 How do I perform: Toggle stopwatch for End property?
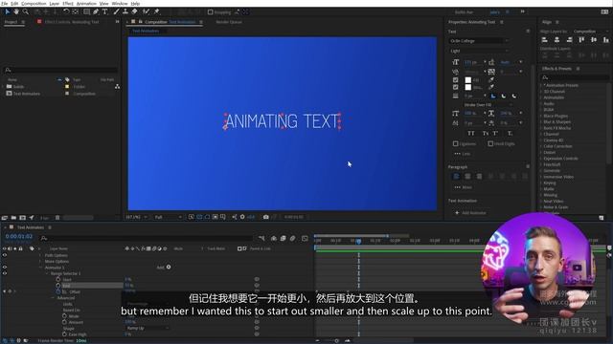click(58, 286)
